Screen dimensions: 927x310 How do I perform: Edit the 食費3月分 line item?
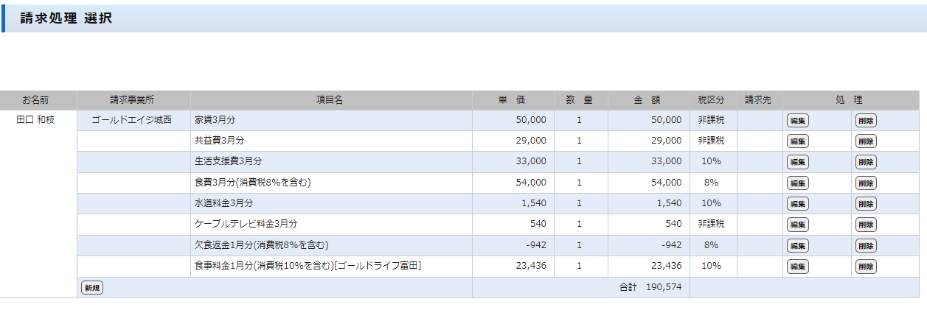coord(797,183)
